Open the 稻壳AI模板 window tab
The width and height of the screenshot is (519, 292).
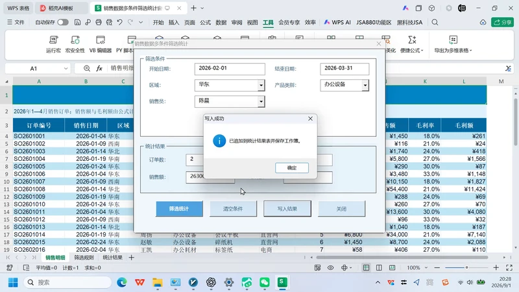[62, 8]
